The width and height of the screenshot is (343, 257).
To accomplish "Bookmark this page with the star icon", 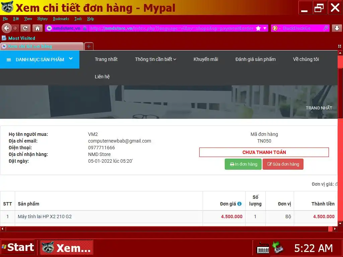I will click(x=258, y=28).
